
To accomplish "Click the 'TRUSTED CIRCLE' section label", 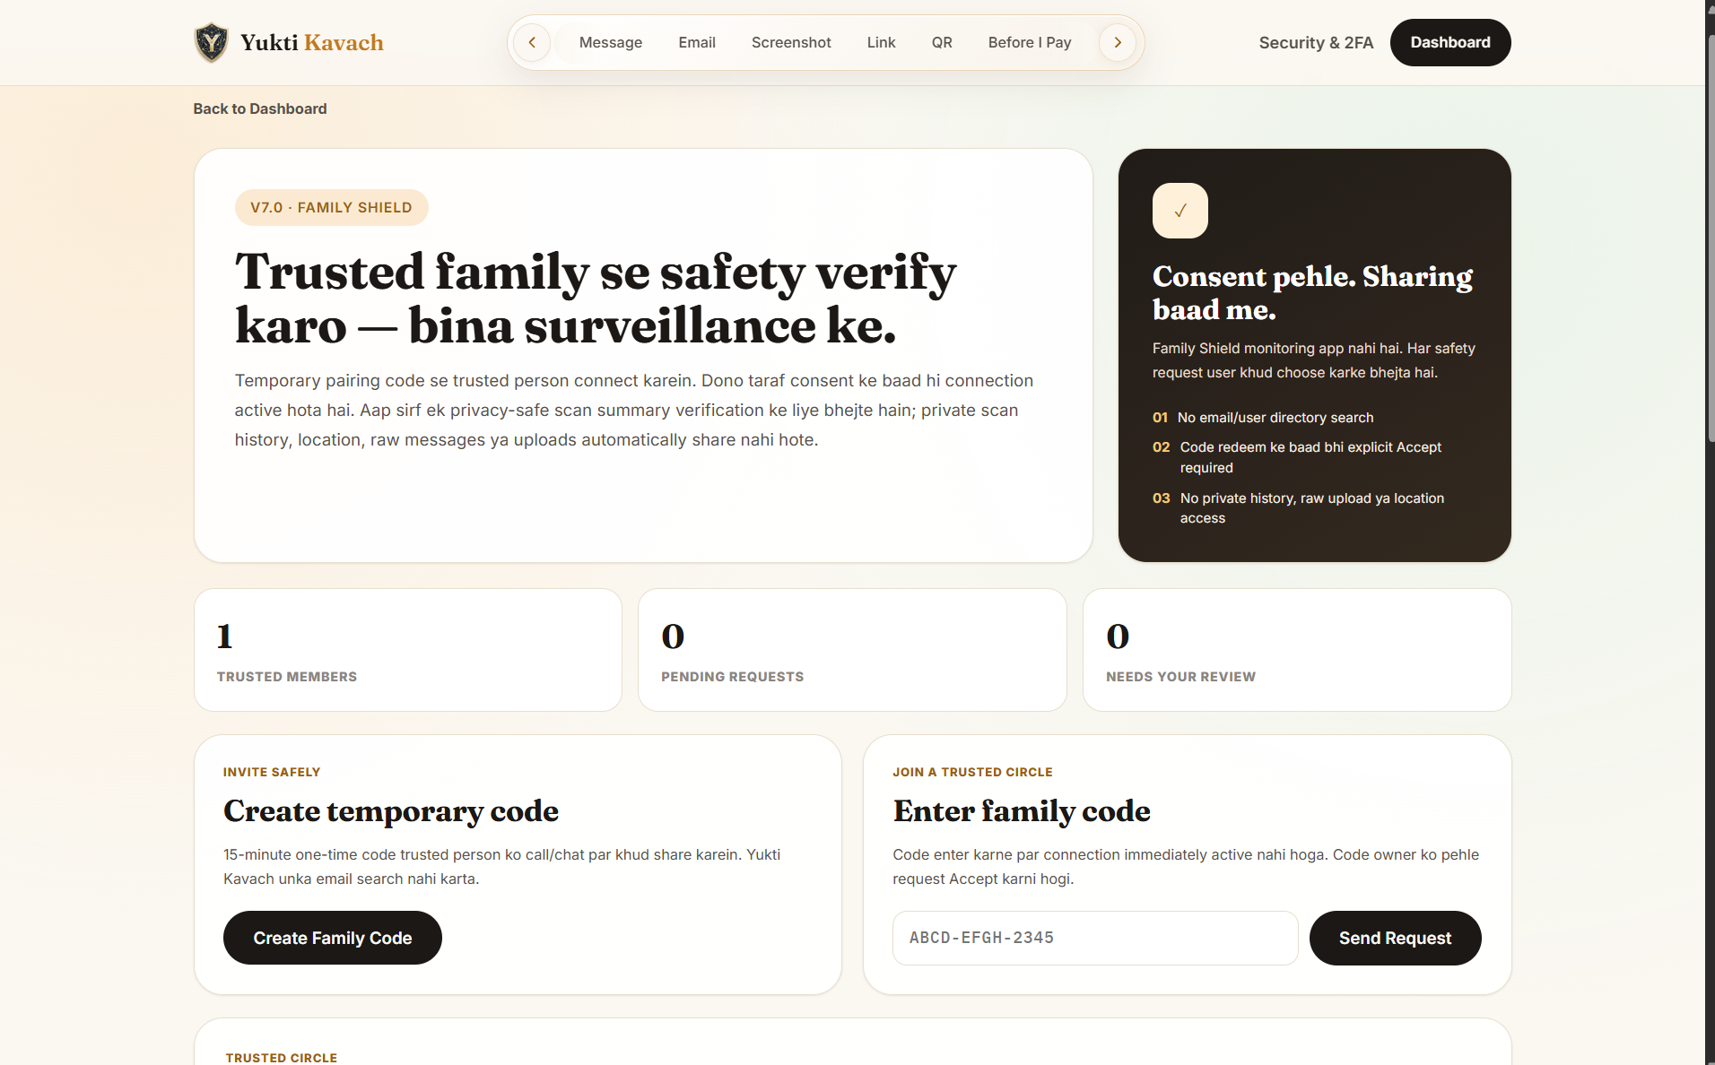I will coord(282,1058).
